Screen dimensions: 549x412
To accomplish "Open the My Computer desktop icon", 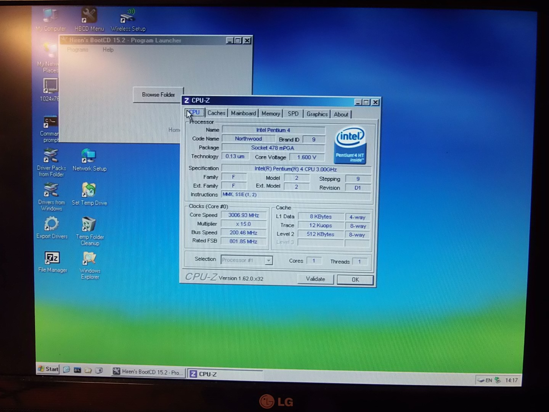I will (50, 19).
